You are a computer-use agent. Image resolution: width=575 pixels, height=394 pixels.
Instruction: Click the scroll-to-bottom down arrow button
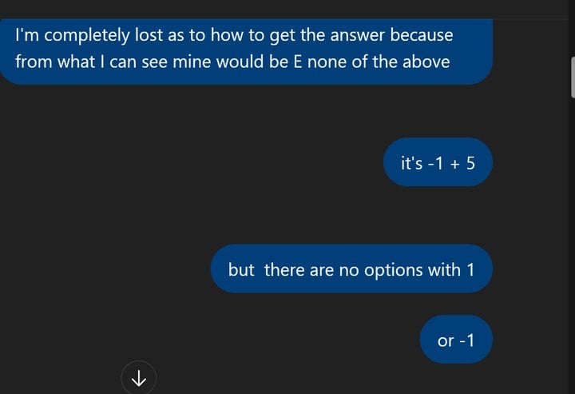pyautogui.click(x=139, y=377)
